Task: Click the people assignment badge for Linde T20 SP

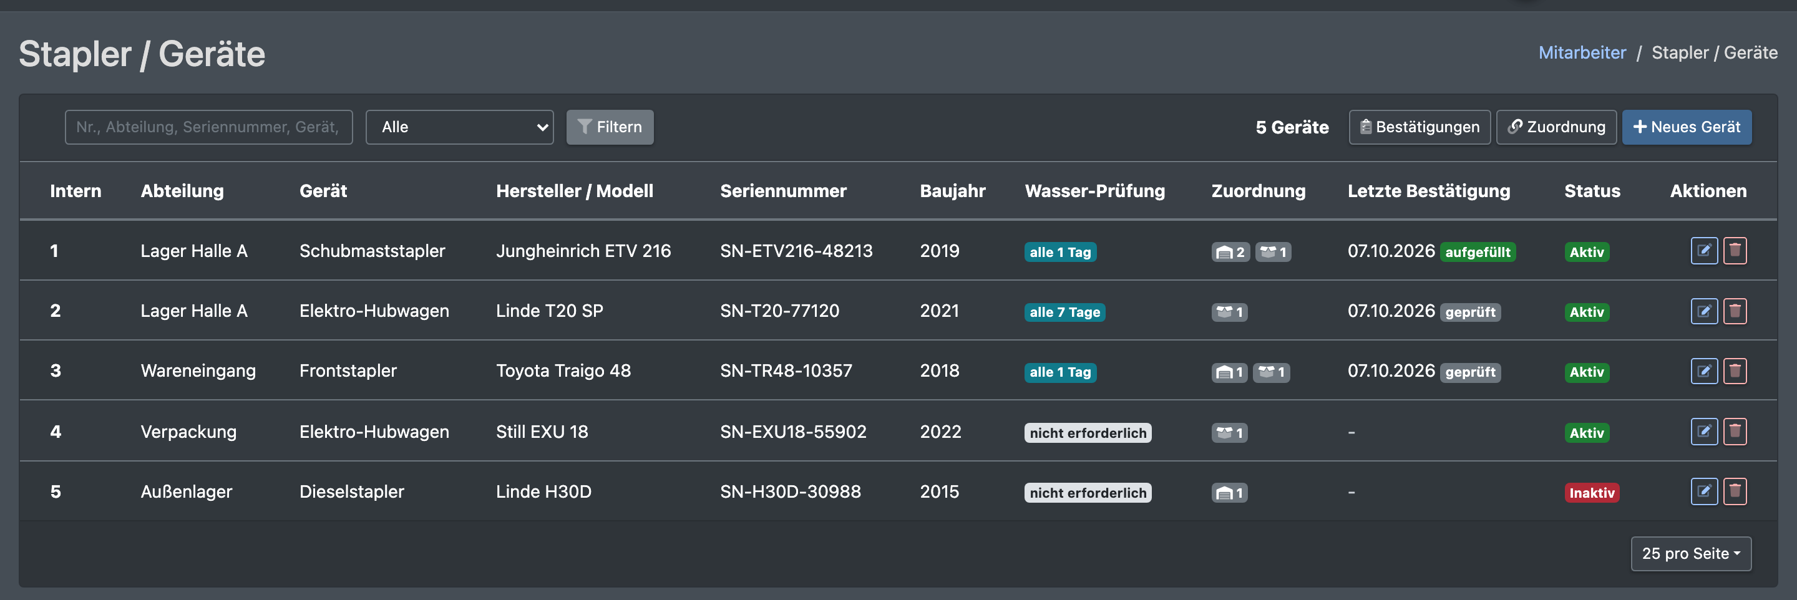Action: pos(1229,312)
